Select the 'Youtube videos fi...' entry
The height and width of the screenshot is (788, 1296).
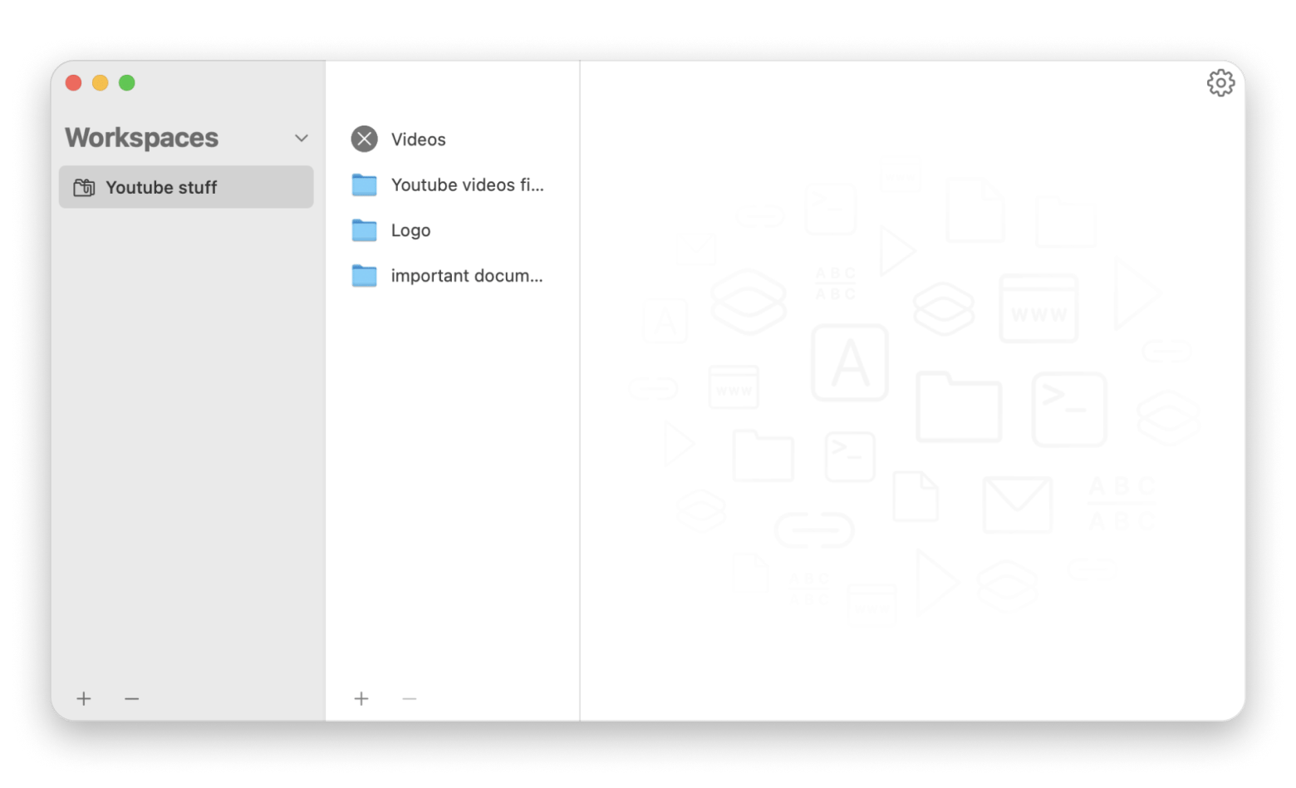(x=467, y=185)
